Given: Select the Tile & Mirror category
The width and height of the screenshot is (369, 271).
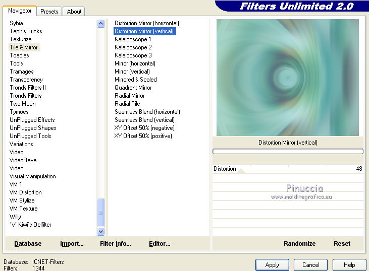Looking at the screenshot, I should [x=24, y=47].
